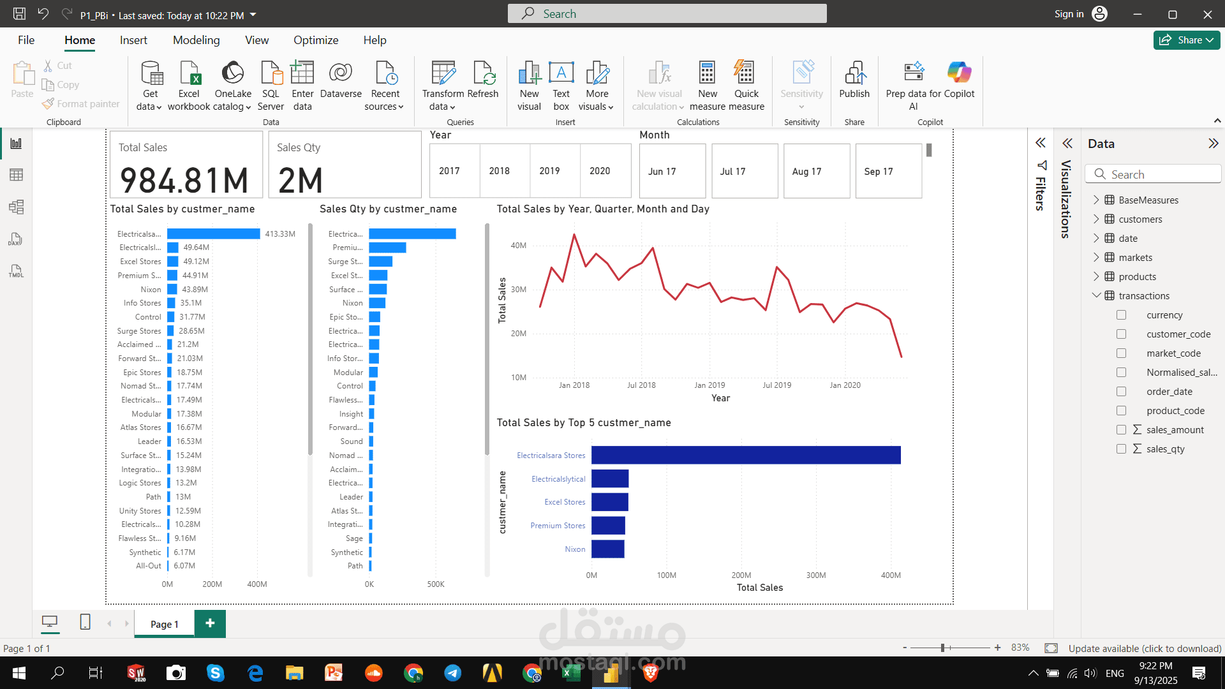
Task: Open the Modeling ribbon tab
Action: coord(196,40)
